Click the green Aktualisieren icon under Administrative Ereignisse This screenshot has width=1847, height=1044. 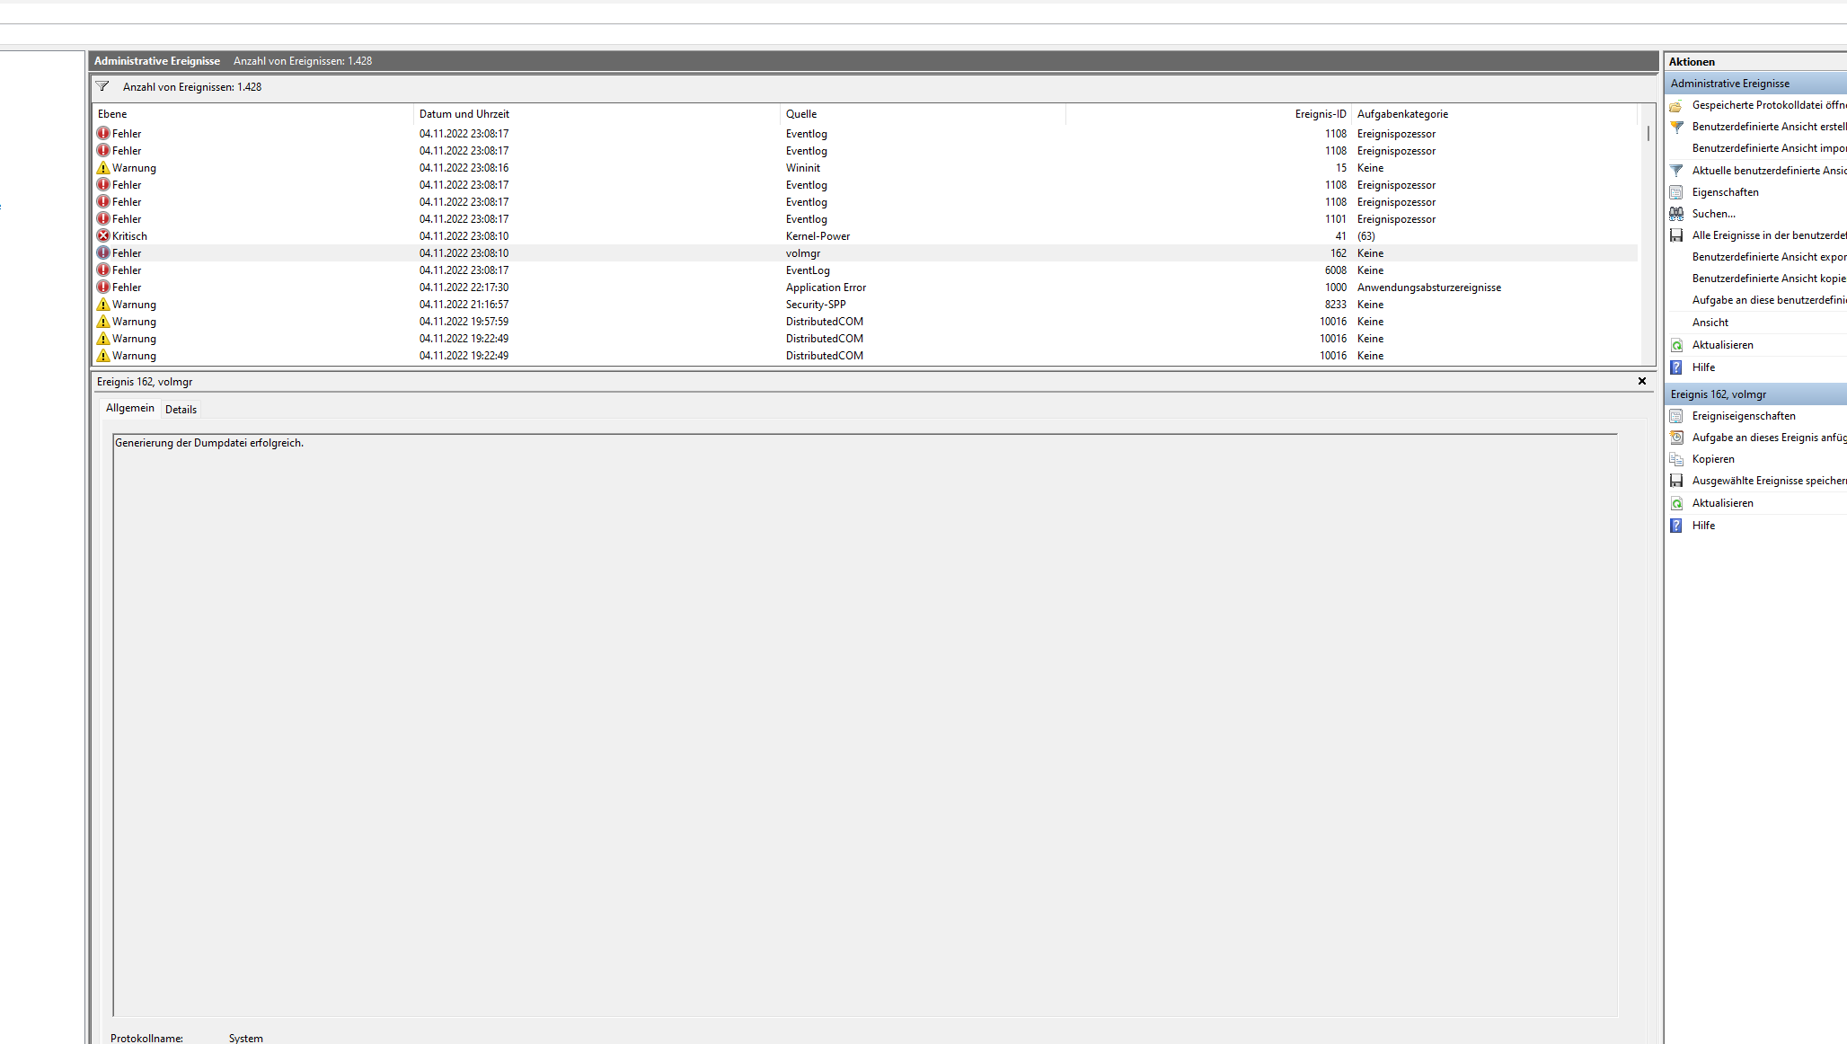1675,345
